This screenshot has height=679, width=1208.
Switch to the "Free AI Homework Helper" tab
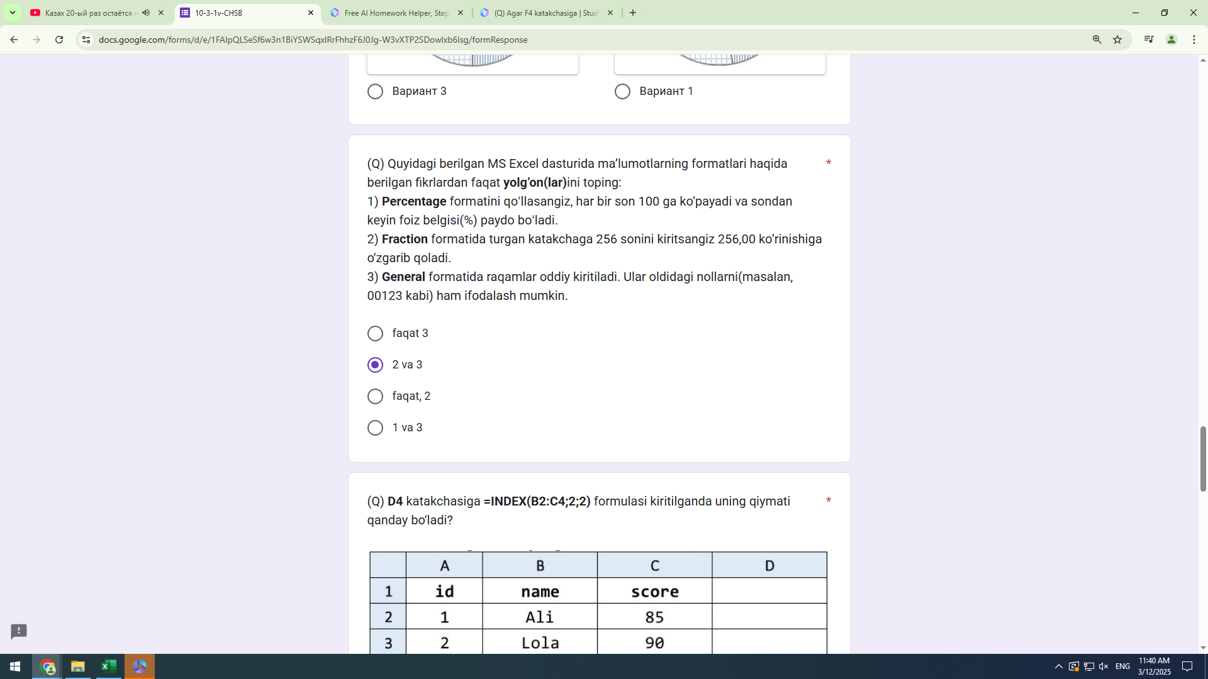point(390,13)
